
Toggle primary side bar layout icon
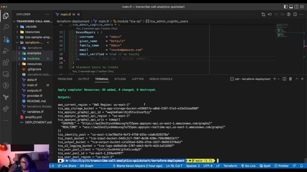(x=286, y=7)
